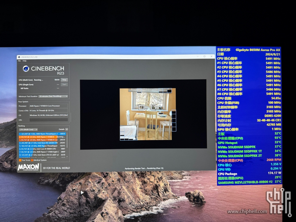
Task: Select ranking row 2, the Running Ryzen 7 9700X
Action: (x=42, y=137)
